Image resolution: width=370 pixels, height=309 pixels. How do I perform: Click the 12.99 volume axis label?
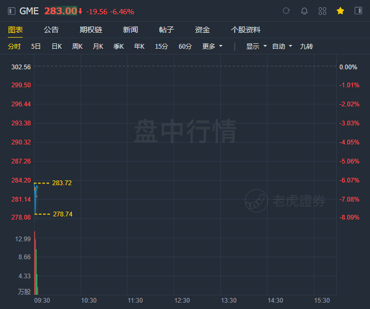[x=23, y=239]
